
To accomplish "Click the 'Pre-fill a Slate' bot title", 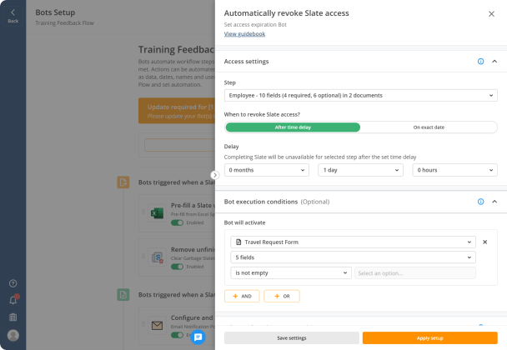I will tap(193, 205).
